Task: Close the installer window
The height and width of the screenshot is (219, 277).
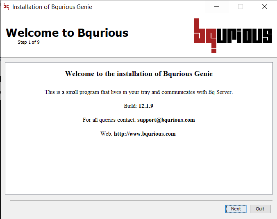Action: click(x=265, y=7)
